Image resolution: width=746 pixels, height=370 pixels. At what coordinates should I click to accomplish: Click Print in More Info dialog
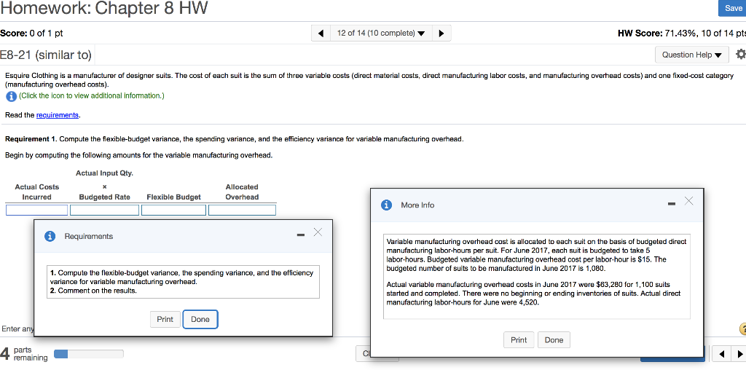click(519, 340)
